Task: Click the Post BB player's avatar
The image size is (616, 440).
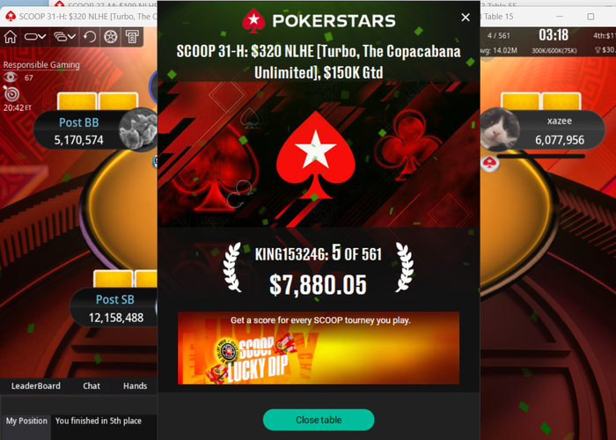Action: point(138,129)
